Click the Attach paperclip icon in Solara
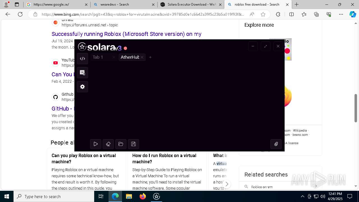The width and height of the screenshot is (359, 202). (276, 144)
